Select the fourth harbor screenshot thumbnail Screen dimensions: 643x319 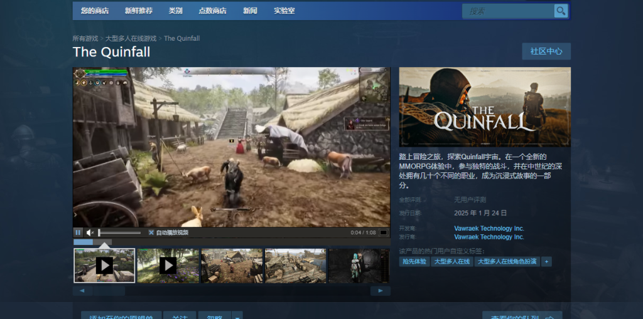pyautogui.click(x=296, y=266)
